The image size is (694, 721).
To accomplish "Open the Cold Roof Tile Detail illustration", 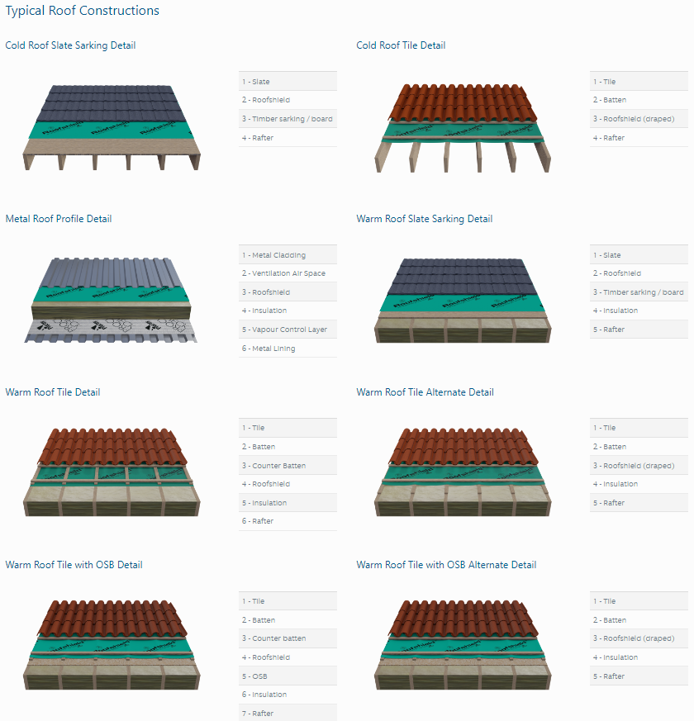I will 462,126.
